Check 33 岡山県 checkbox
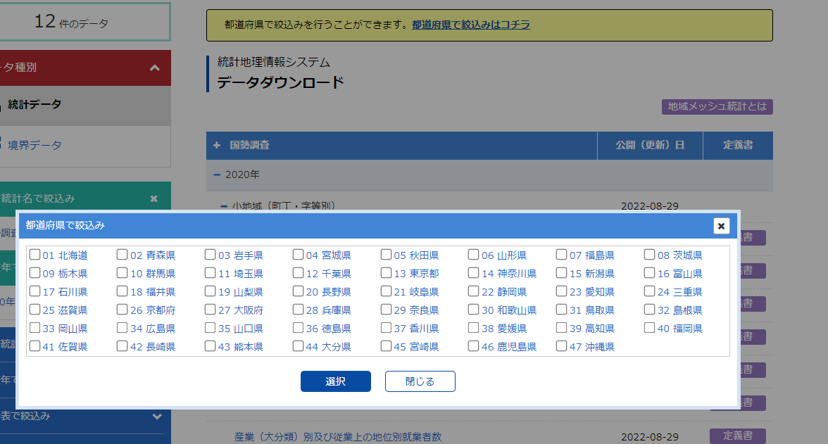 [35, 328]
